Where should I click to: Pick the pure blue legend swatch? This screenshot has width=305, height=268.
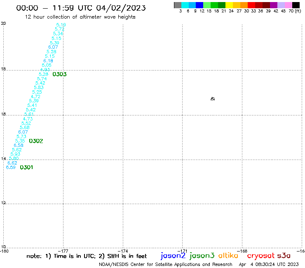tap(199, 5)
